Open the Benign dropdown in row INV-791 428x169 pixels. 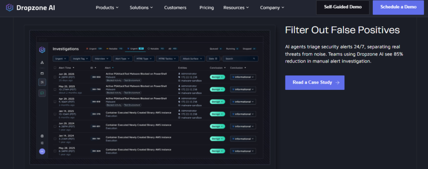[217, 139]
